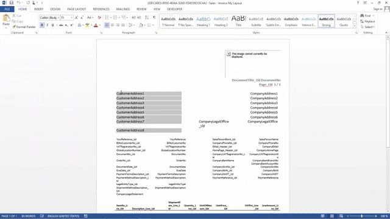The width and height of the screenshot is (390, 219).
Task: Activate the Format Painter brush
Action: [x=24, y=27]
